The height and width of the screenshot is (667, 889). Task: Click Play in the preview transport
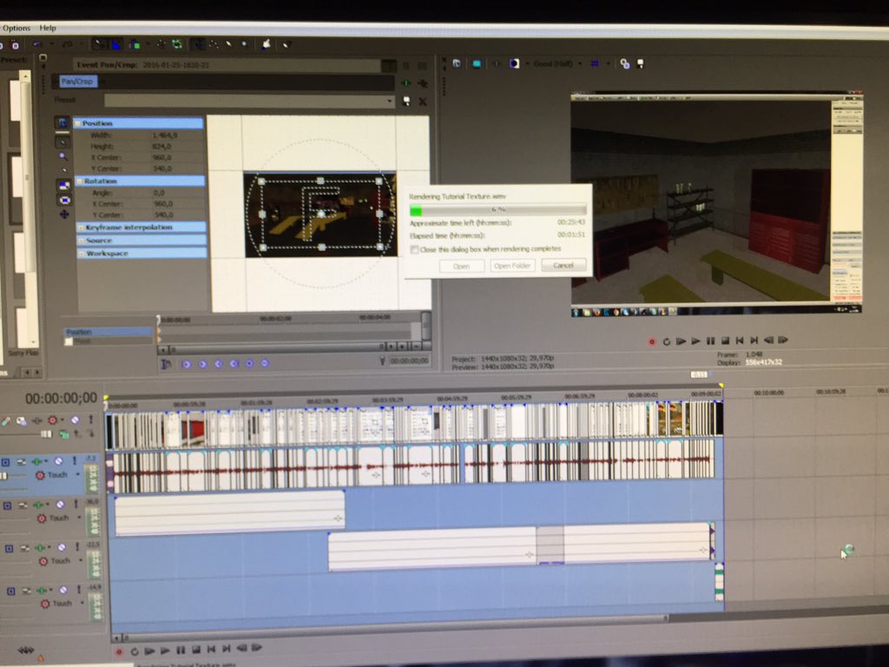tap(695, 340)
